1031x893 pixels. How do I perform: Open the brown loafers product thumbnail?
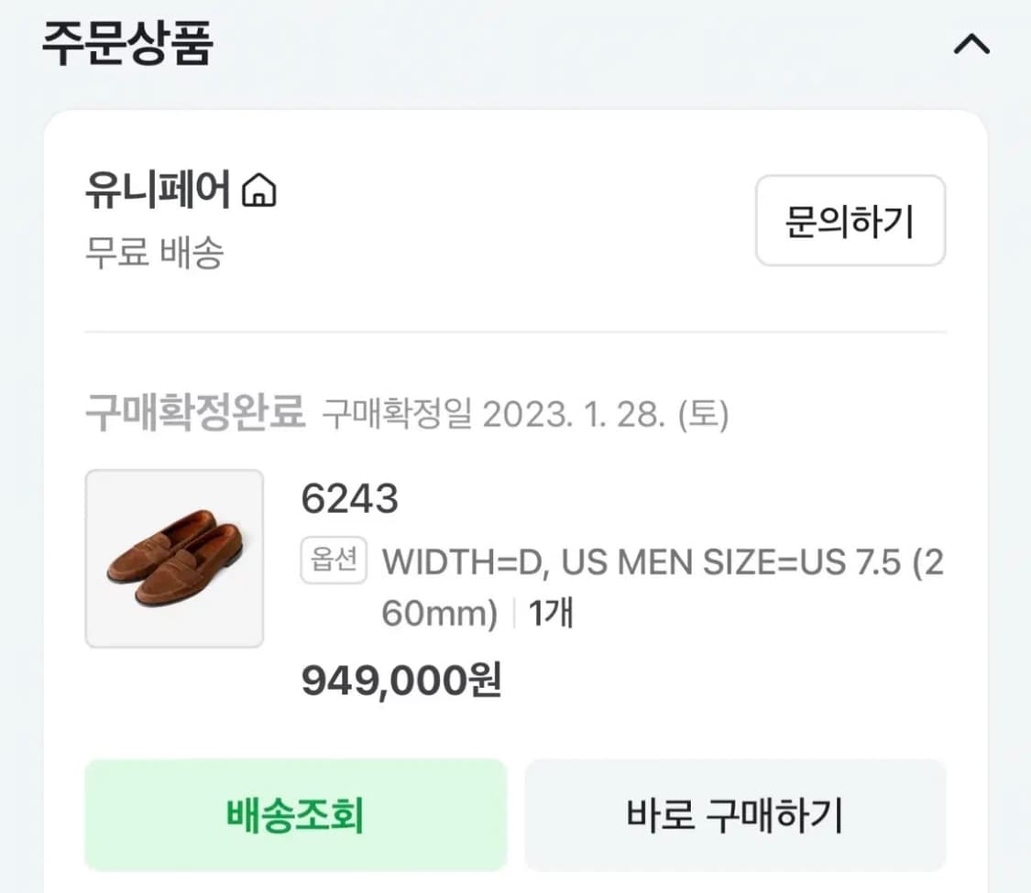pos(174,559)
